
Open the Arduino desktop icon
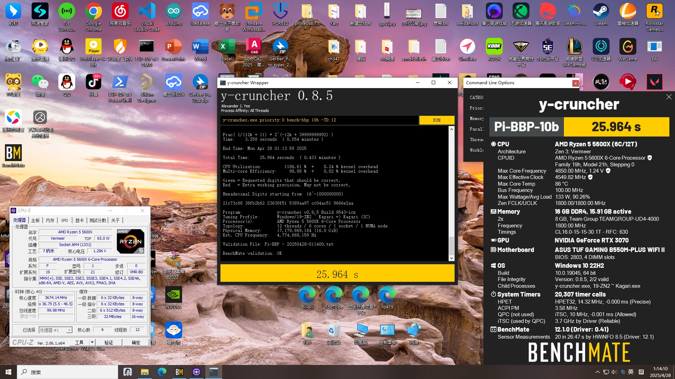pyautogui.click(x=173, y=14)
